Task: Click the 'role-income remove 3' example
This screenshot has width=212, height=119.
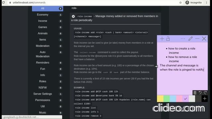Action: point(88,116)
